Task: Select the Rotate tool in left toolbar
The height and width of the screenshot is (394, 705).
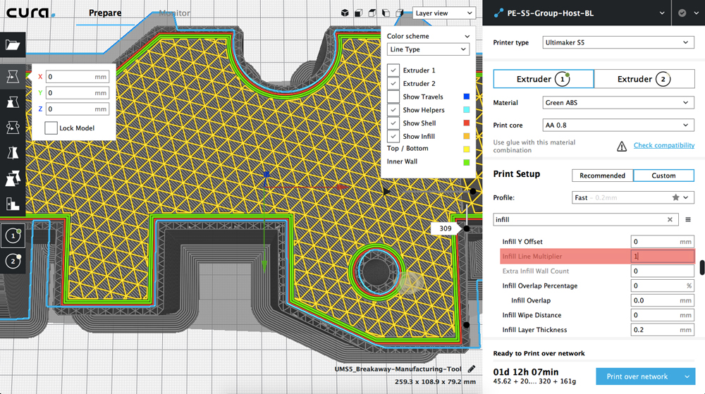Action: (13, 128)
